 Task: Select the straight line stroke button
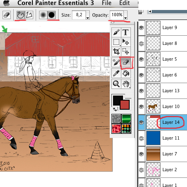pyautogui.click(x=29, y=15)
